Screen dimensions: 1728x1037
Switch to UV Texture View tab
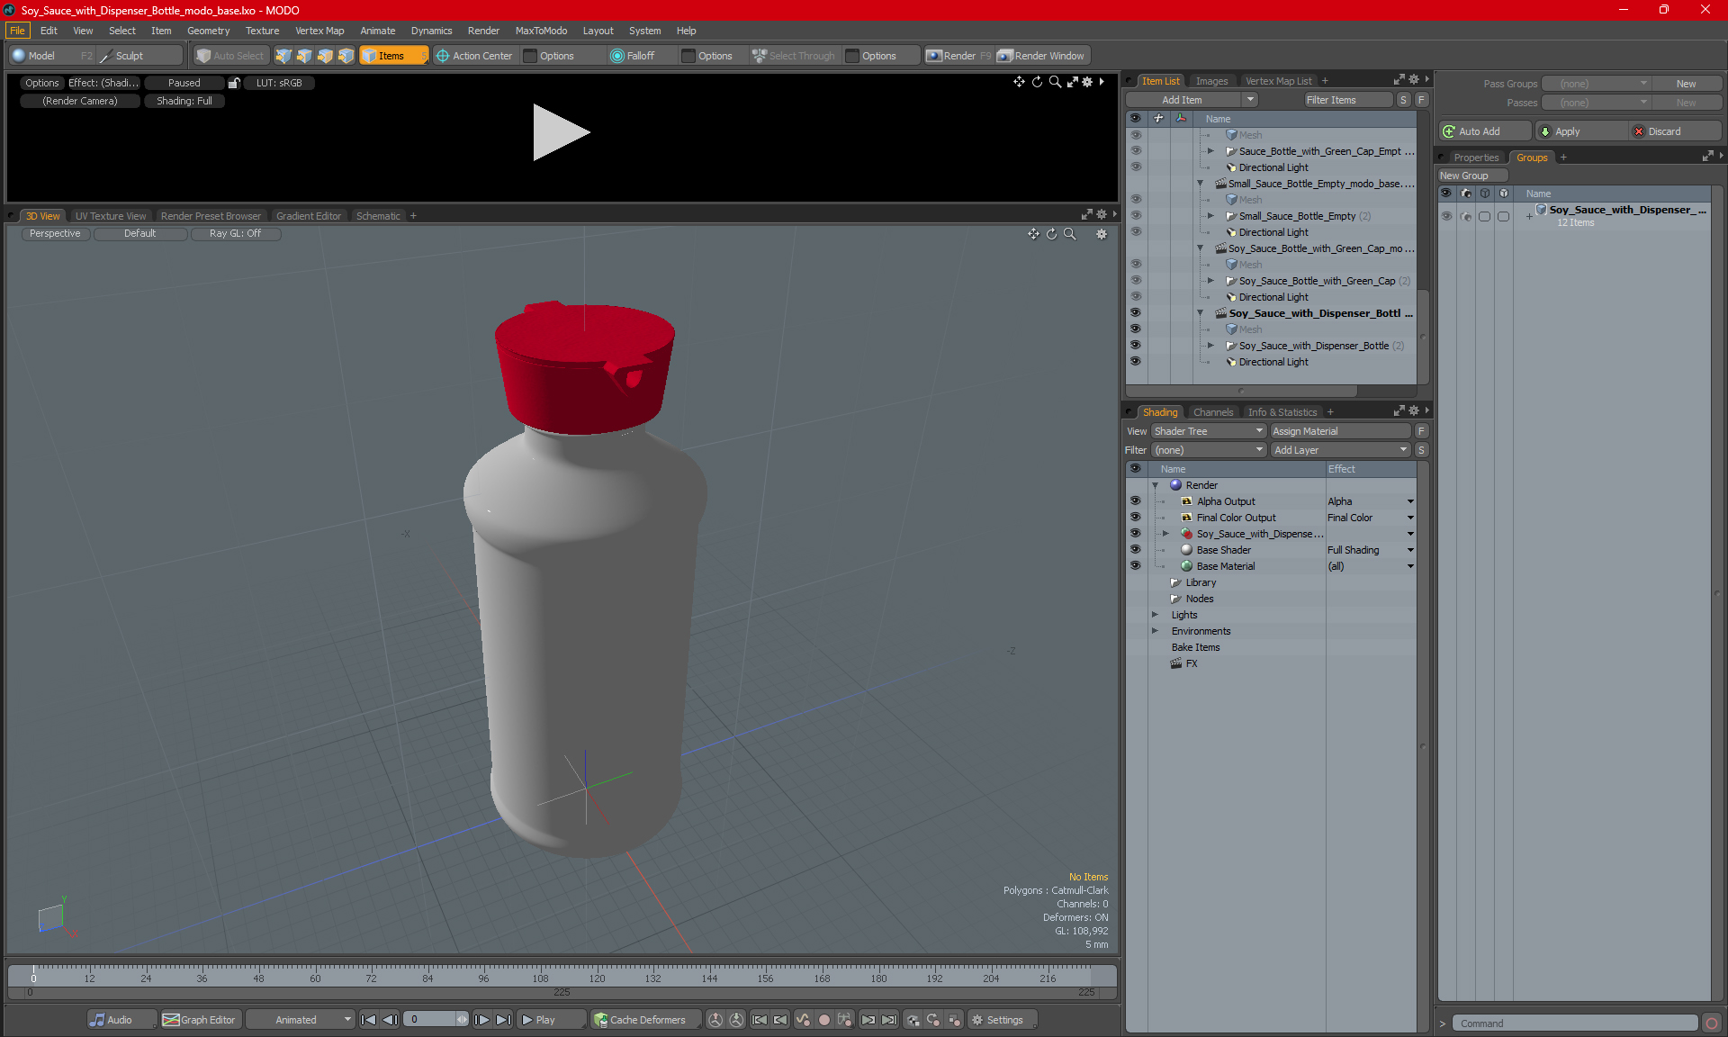tap(110, 216)
